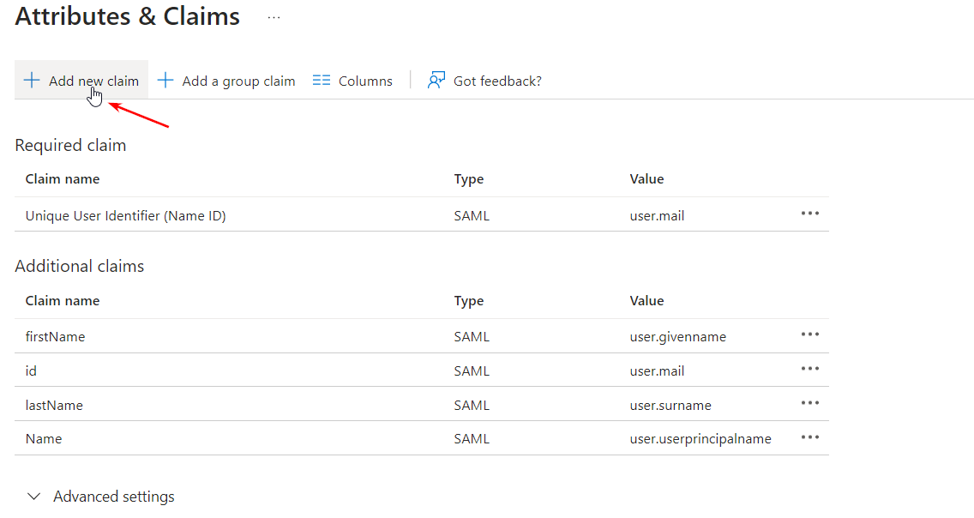Open more options for Name claim
The image size is (974, 518).
tap(810, 437)
